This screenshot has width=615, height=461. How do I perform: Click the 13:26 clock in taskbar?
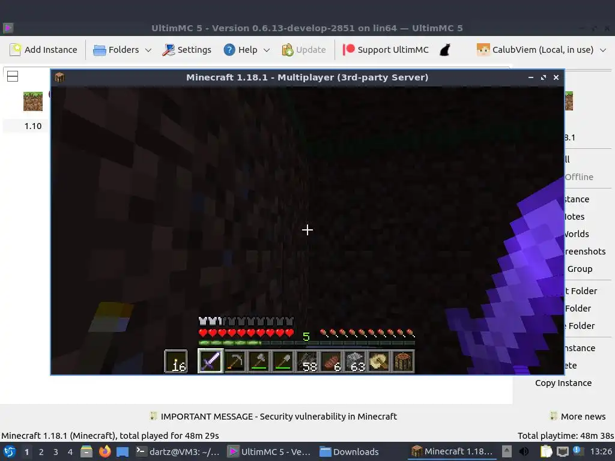601,451
